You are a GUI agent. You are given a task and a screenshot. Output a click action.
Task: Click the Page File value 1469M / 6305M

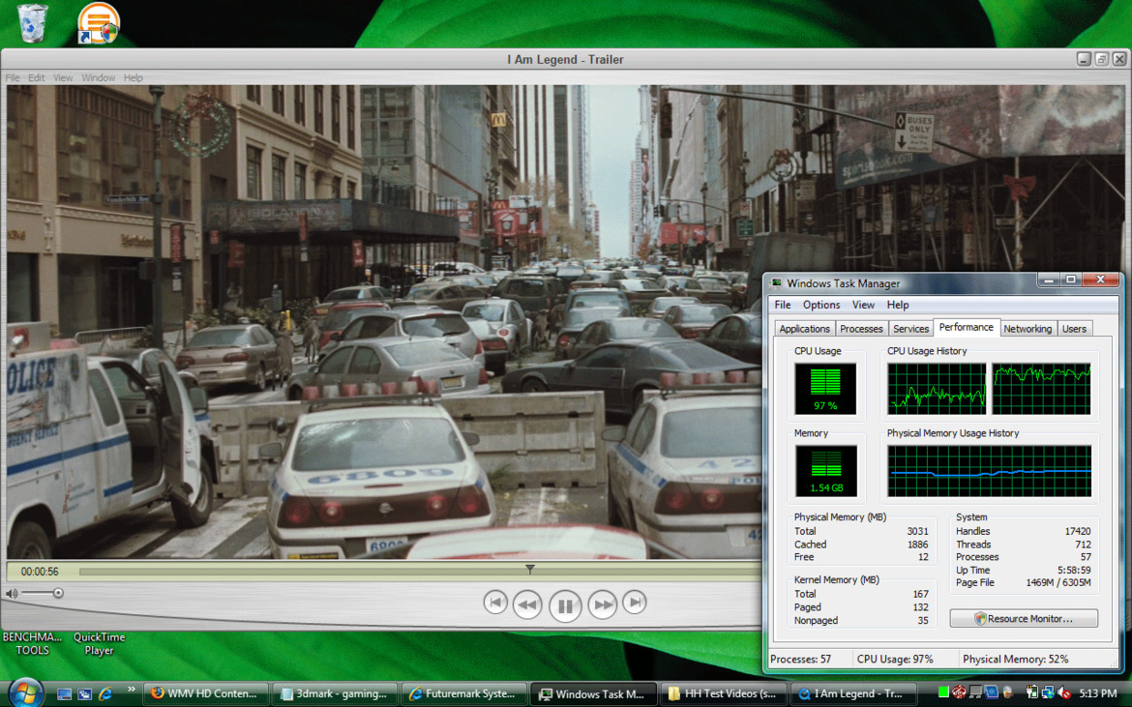1058,583
